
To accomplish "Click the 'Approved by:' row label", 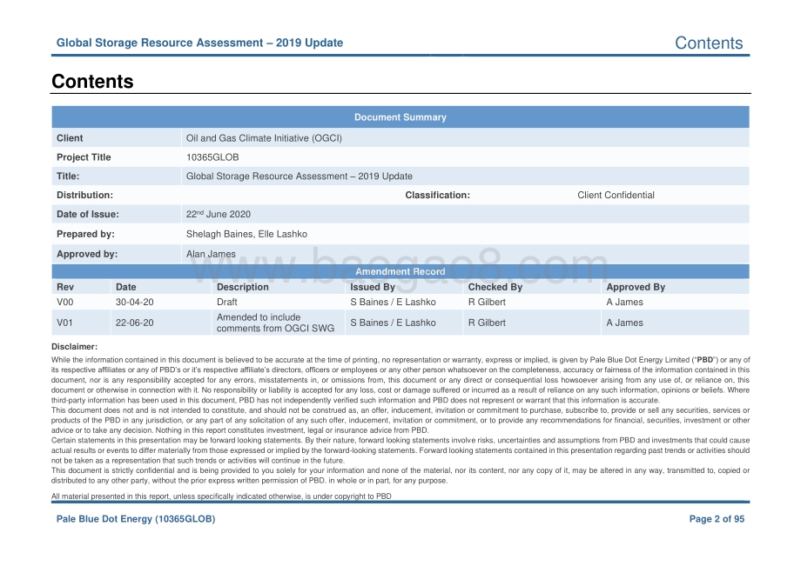I will 87,254.
